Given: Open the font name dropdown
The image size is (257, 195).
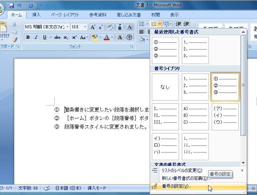Looking at the screenshot, I should point(67,27).
